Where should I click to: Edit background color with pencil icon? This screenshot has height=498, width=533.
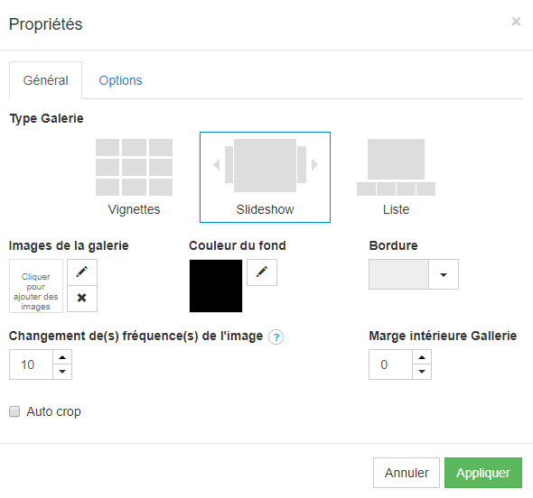(262, 272)
